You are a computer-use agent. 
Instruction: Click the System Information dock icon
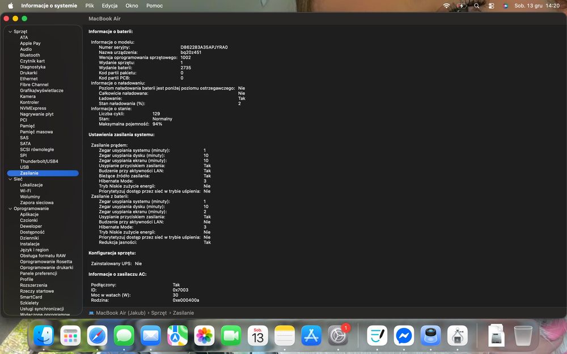click(457, 335)
